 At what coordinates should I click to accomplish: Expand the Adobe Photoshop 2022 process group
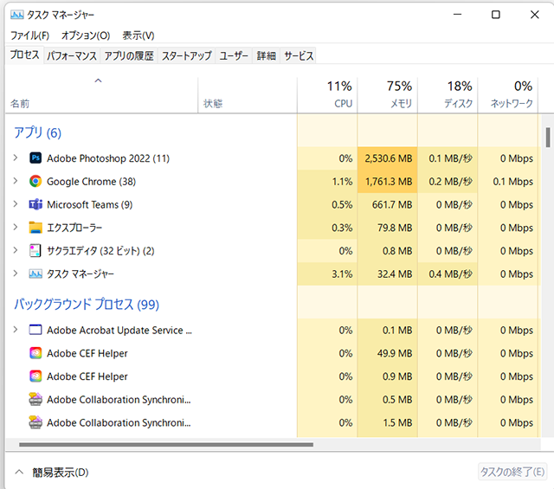(x=16, y=158)
